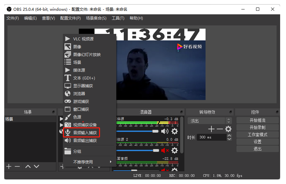Choose 显示器捕获 in the source menu
The height and width of the screenshot is (184, 286).
(83, 86)
